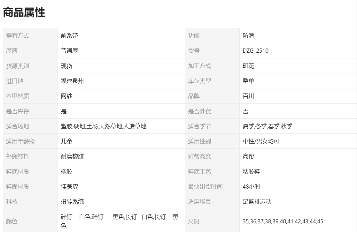Select the 前系带 wearing method value
This screenshot has height=232, width=357.
69,36
